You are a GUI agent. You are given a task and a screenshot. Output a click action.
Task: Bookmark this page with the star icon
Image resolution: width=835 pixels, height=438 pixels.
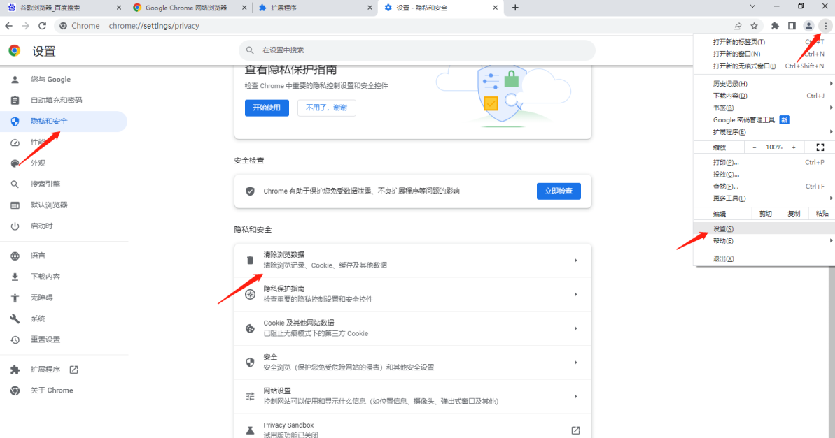pyautogui.click(x=754, y=26)
